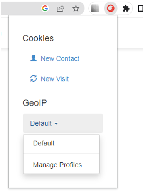Click the caret arrow next to Default

click(x=56, y=124)
